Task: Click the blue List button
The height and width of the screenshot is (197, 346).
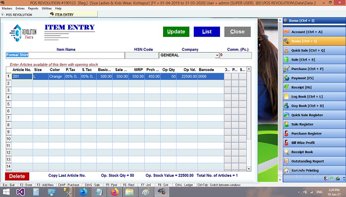Action: coord(207,32)
